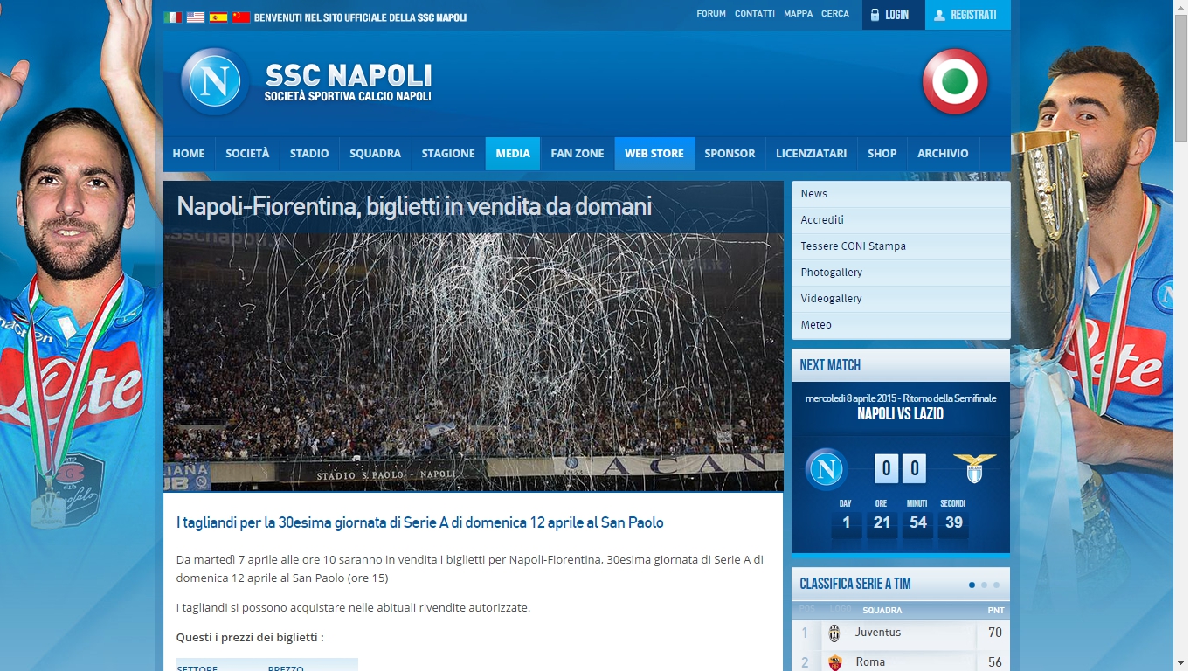Click the I tagliandi per la 30esima subtitle
This screenshot has height=671, width=1190.
pyautogui.click(x=420, y=522)
